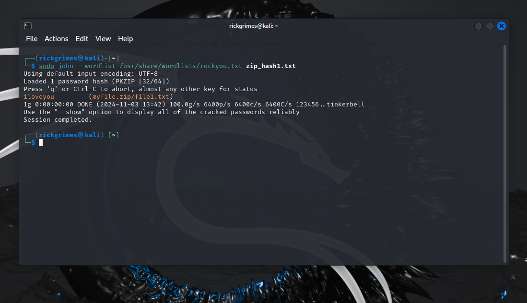Click the zip_hash1.txt argument
Image resolution: width=527 pixels, height=303 pixels.
(271, 66)
